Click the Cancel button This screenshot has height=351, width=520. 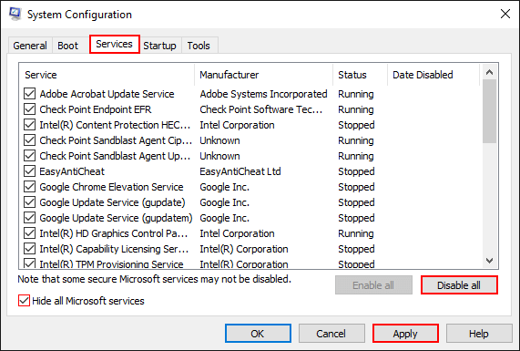(x=331, y=334)
